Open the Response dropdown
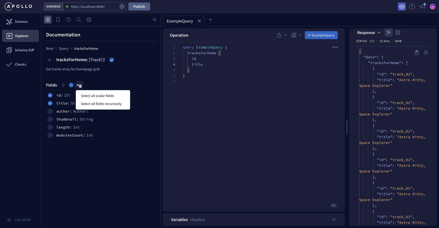This screenshot has height=228, width=439. (369, 33)
